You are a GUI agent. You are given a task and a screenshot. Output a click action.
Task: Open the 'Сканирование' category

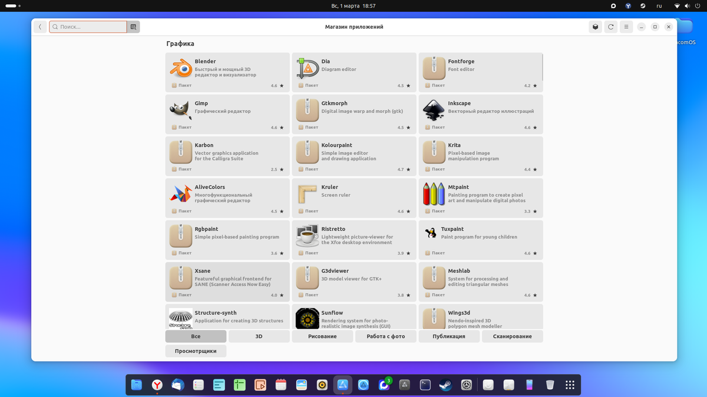coord(512,336)
